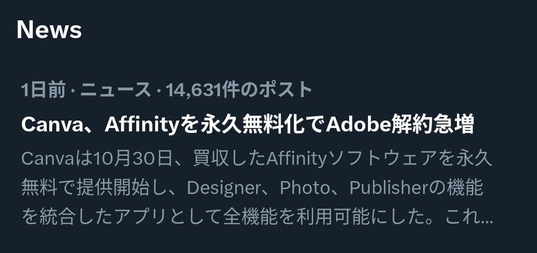Screen dimensions: 537x253
Task: Click the word Canva in the headline
Action: pos(50,125)
